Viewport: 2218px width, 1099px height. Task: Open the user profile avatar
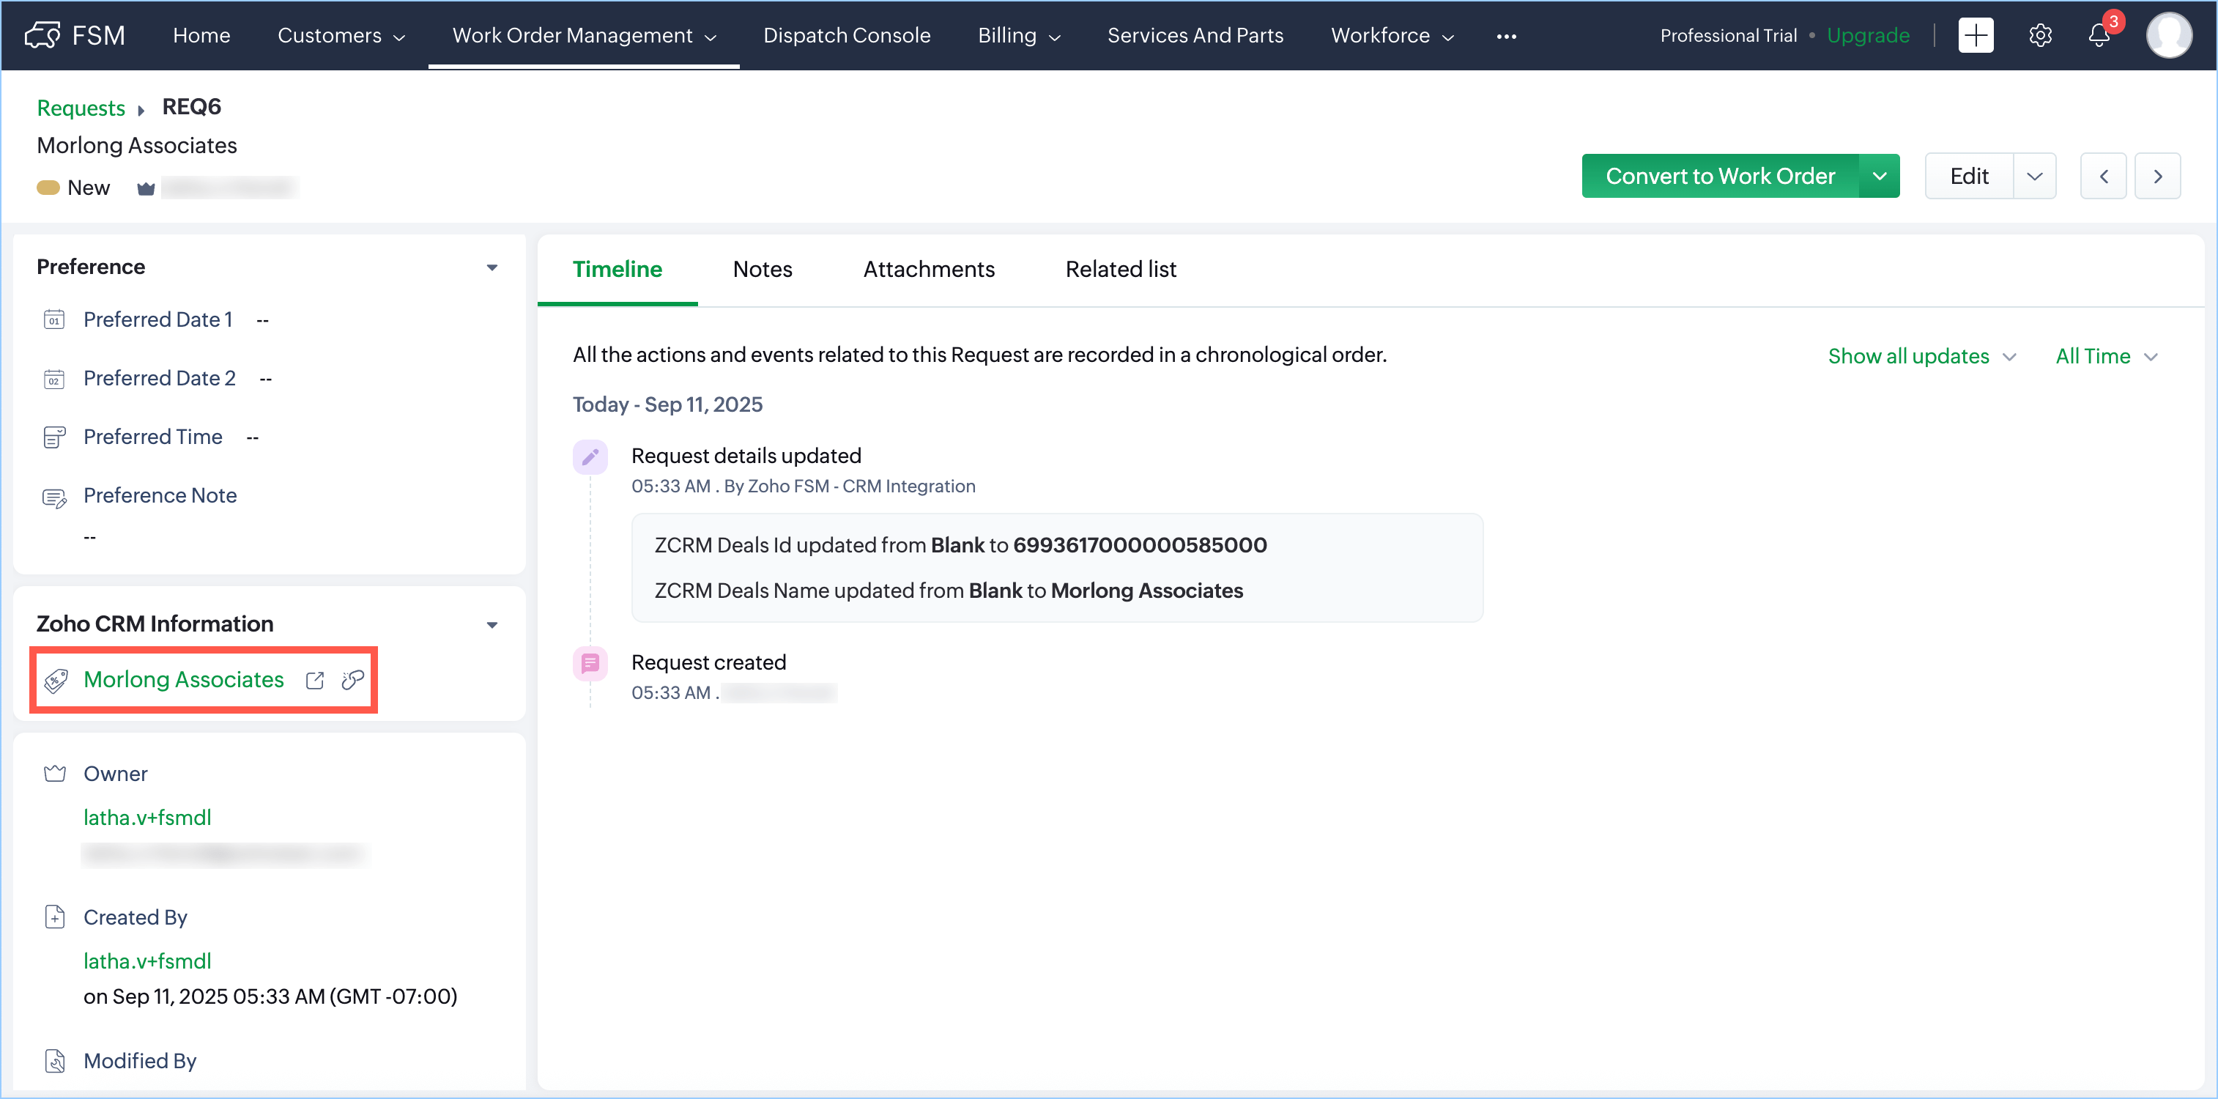(2169, 35)
